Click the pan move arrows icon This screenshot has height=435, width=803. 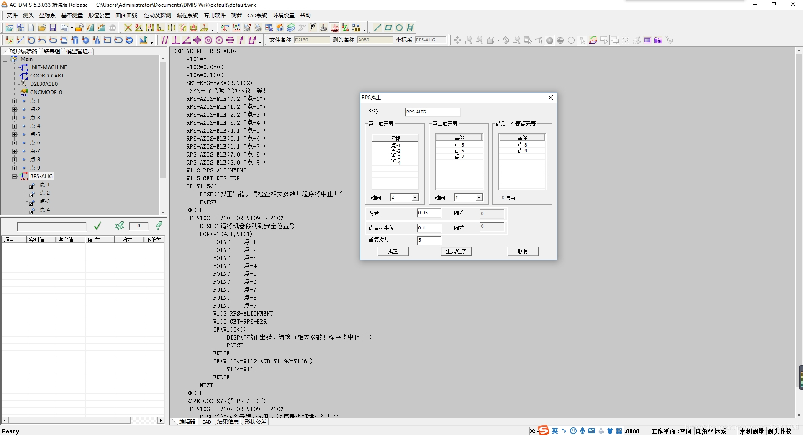(457, 40)
